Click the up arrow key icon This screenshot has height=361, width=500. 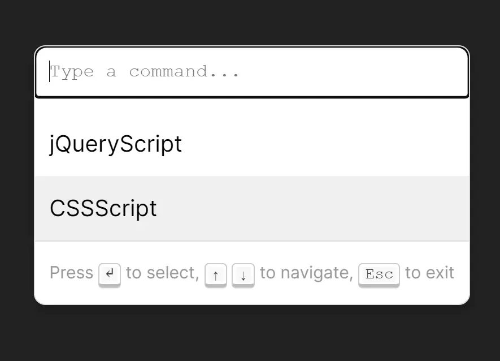216,276
